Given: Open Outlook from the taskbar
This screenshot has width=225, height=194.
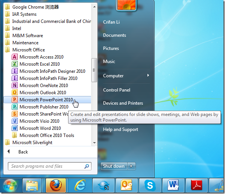Looking at the screenshot, I should pyautogui.click(x=126, y=185).
